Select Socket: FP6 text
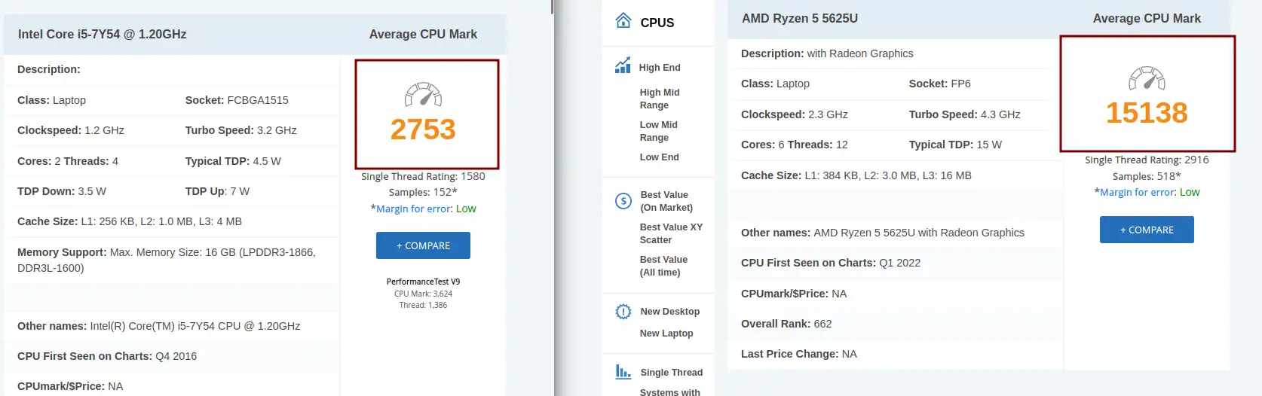 (x=939, y=84)
